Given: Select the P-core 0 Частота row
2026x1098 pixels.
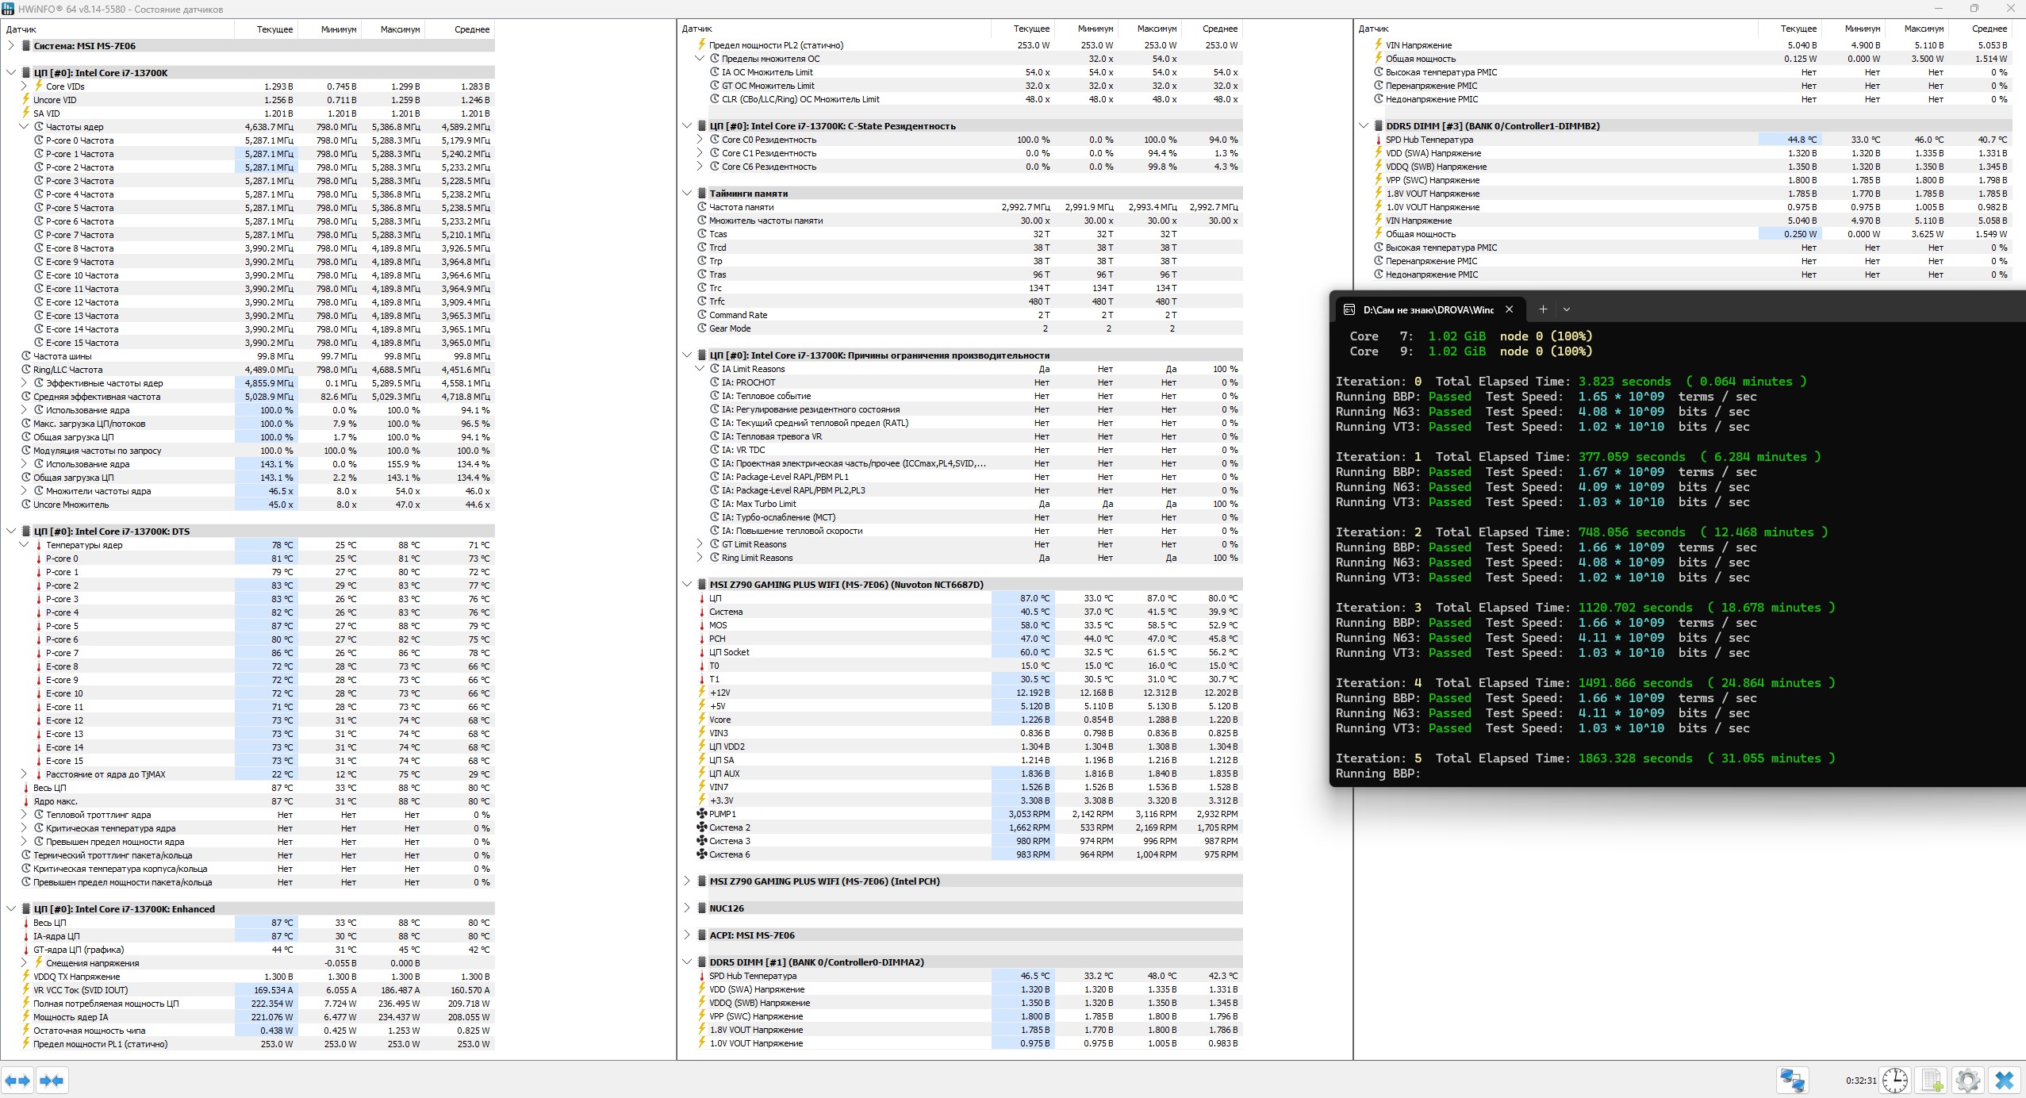Looking at the screenshot, I should tap(79, 140).
